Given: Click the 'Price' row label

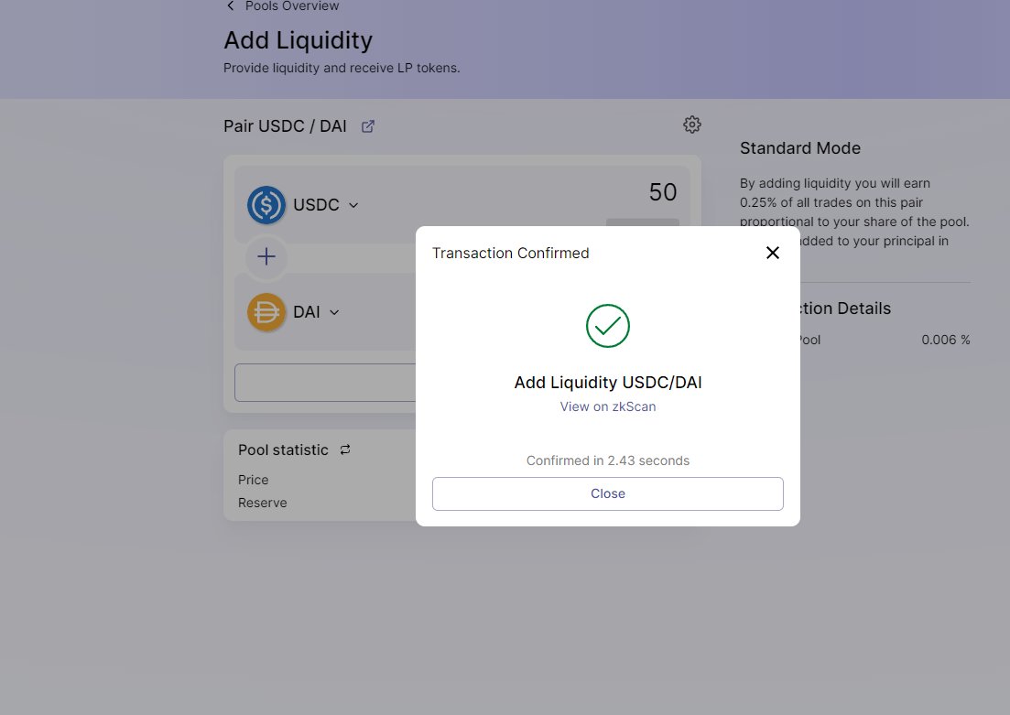Looking at the screenshot, I should (x=253, y=480).
